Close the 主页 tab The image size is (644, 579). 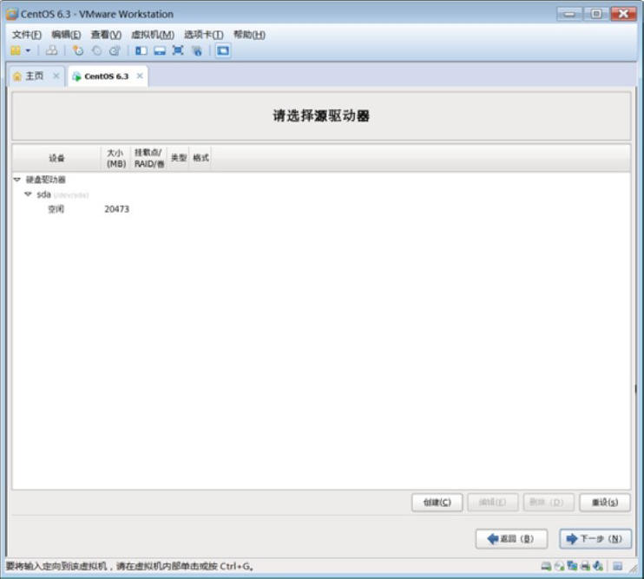point(56,76)
